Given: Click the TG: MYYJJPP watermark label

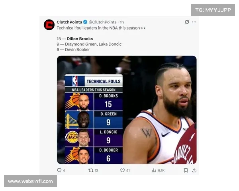Looking at the screenshot, I should 213,10.
